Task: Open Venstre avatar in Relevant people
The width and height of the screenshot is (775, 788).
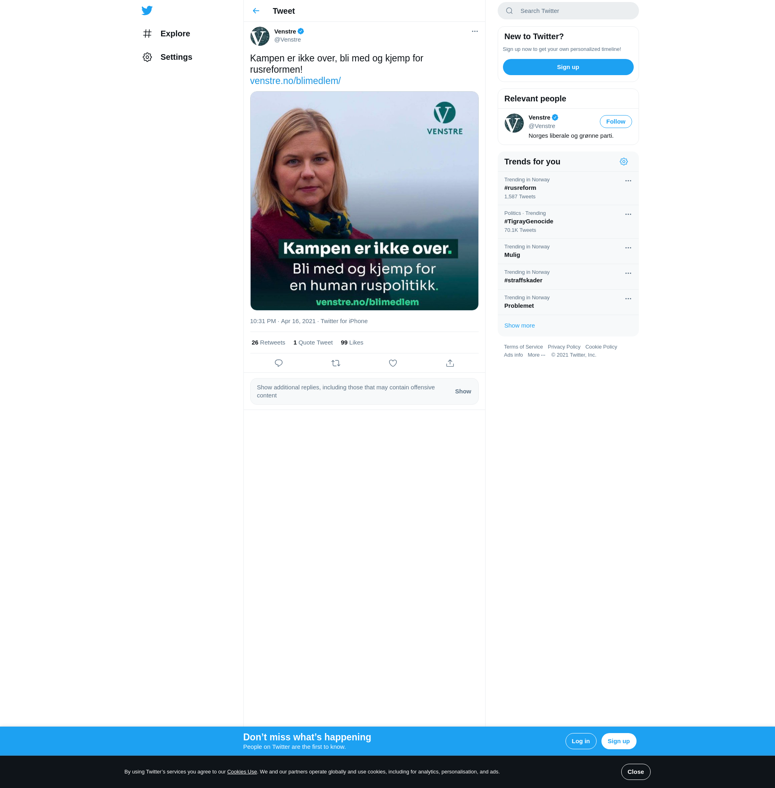Action: [514, 123]
